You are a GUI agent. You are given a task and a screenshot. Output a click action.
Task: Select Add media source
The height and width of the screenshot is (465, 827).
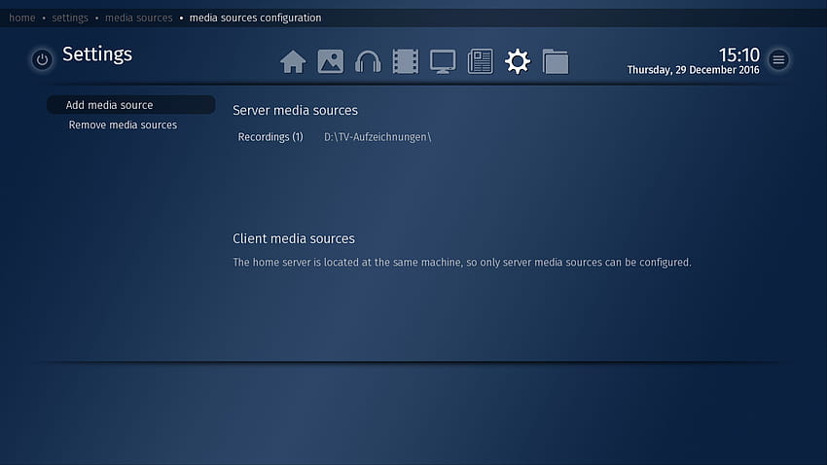tap(130, 105)
